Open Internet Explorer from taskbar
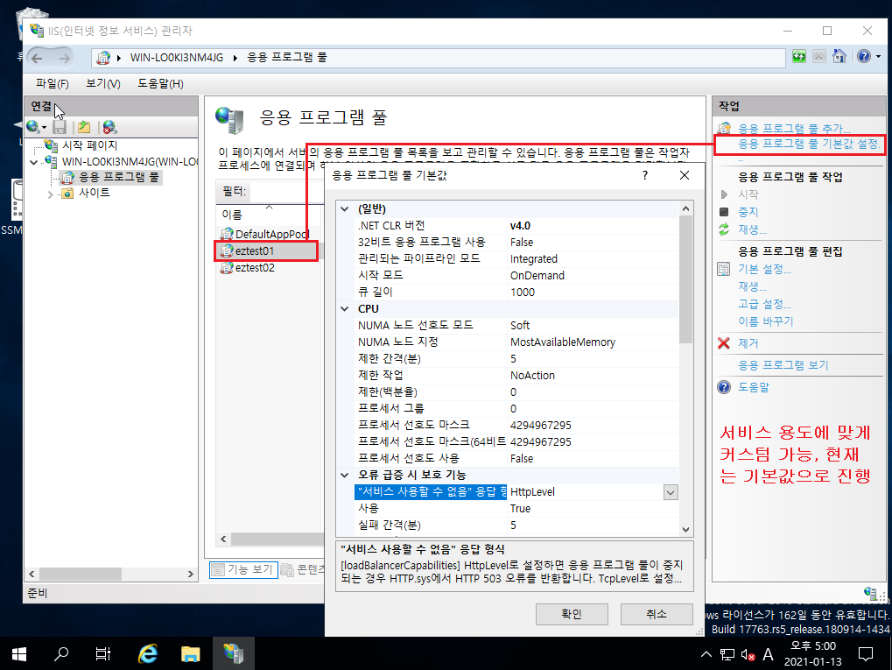 pyautogui.click(x=148, y=653)
